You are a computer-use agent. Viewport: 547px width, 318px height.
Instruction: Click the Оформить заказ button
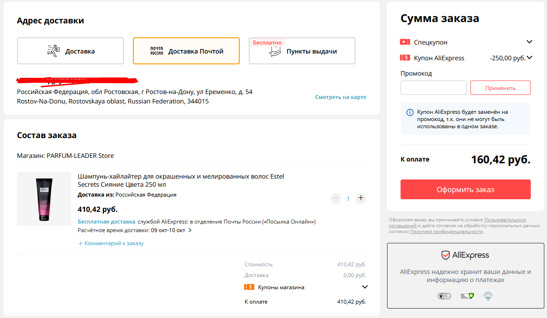click(x=465, y=189)
